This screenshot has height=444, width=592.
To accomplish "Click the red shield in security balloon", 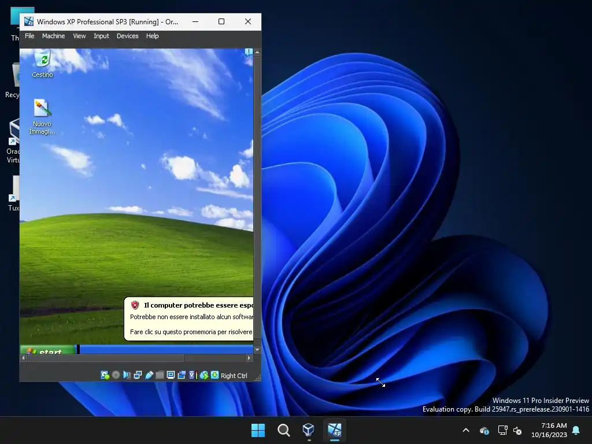I will pos(135,305).
